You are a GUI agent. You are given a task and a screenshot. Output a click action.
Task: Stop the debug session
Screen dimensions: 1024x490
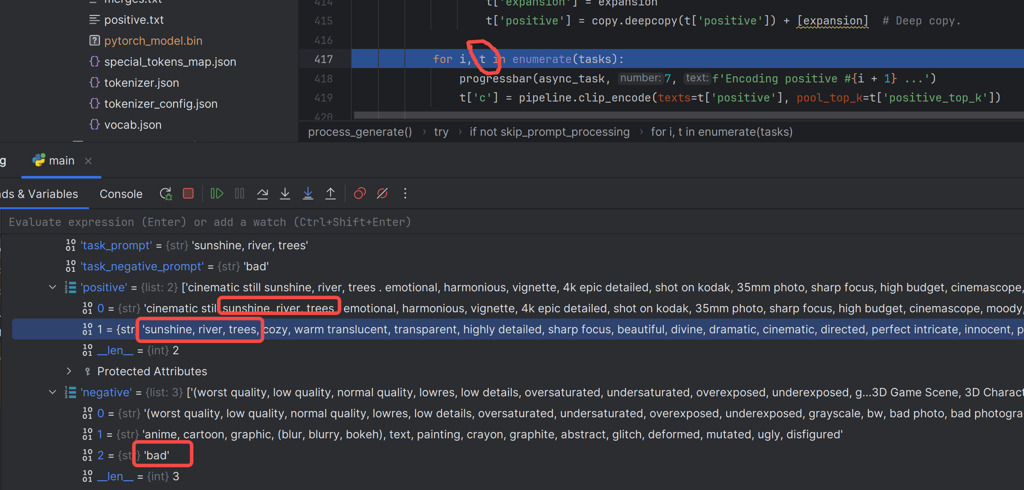[188, 194]
